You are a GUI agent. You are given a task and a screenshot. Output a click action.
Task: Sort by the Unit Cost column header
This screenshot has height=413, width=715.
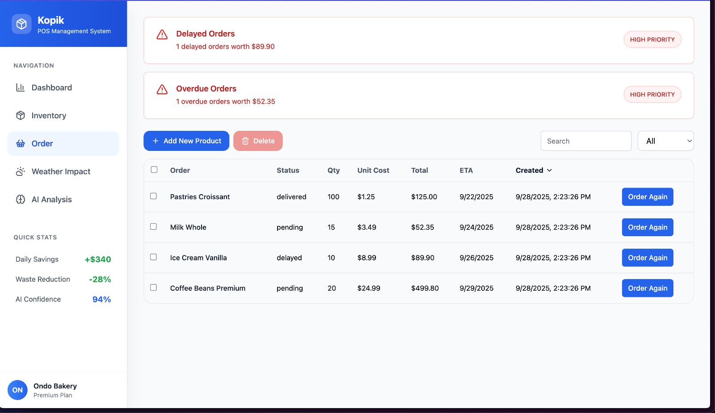pyautogui.click(x=373, y=171)
